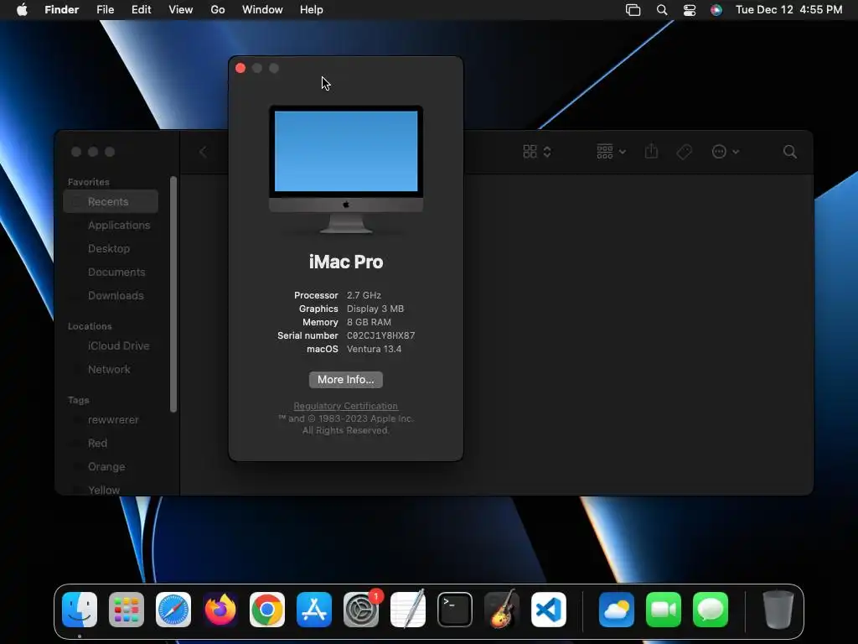Open the Finder action (ellipsis) menu
Screen dimensions: 858x644
pyautogui.click(x=725, y=152)
